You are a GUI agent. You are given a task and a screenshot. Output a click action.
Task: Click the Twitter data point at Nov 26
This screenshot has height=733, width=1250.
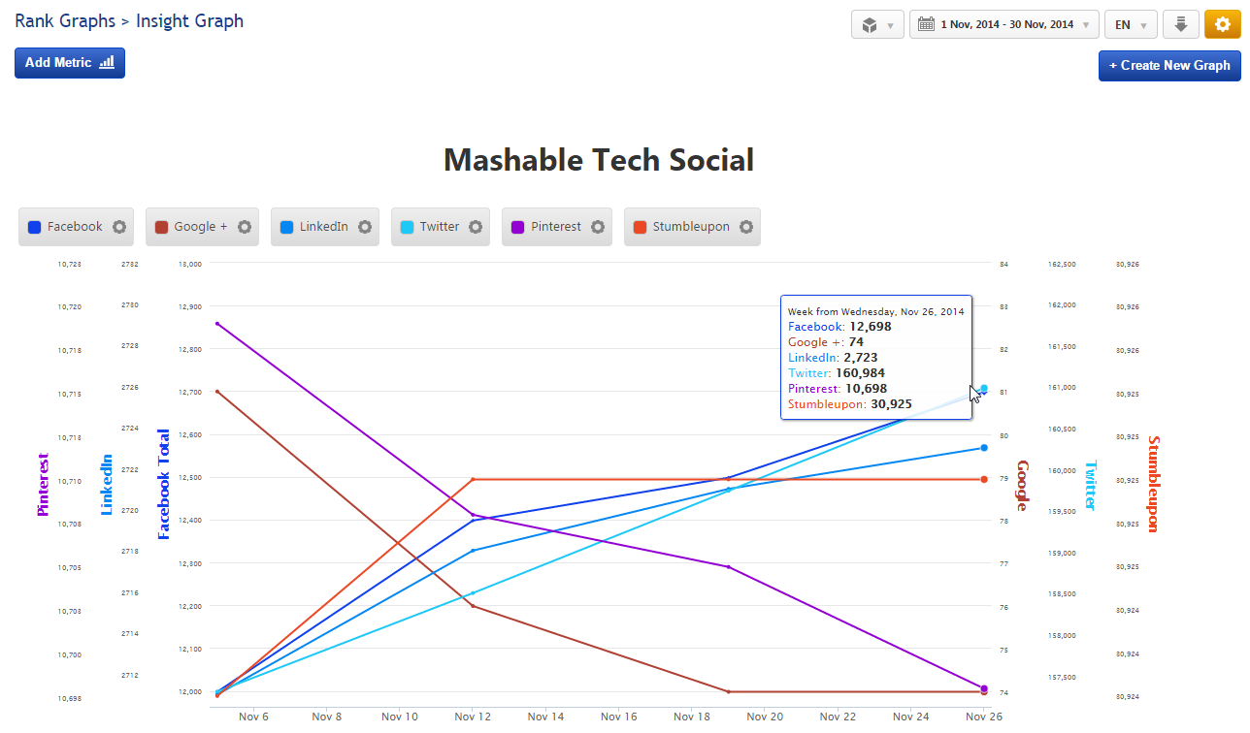click(x=984, y=389)
